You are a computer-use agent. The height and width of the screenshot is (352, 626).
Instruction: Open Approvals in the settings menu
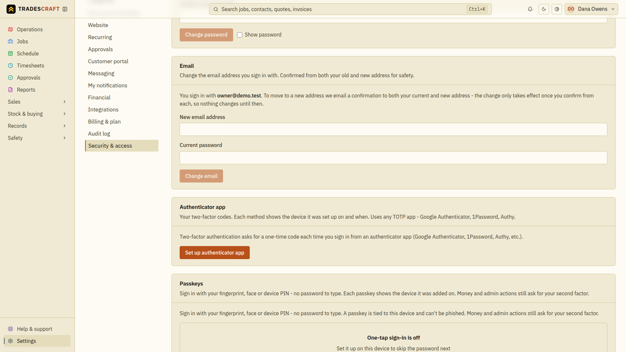122,49
